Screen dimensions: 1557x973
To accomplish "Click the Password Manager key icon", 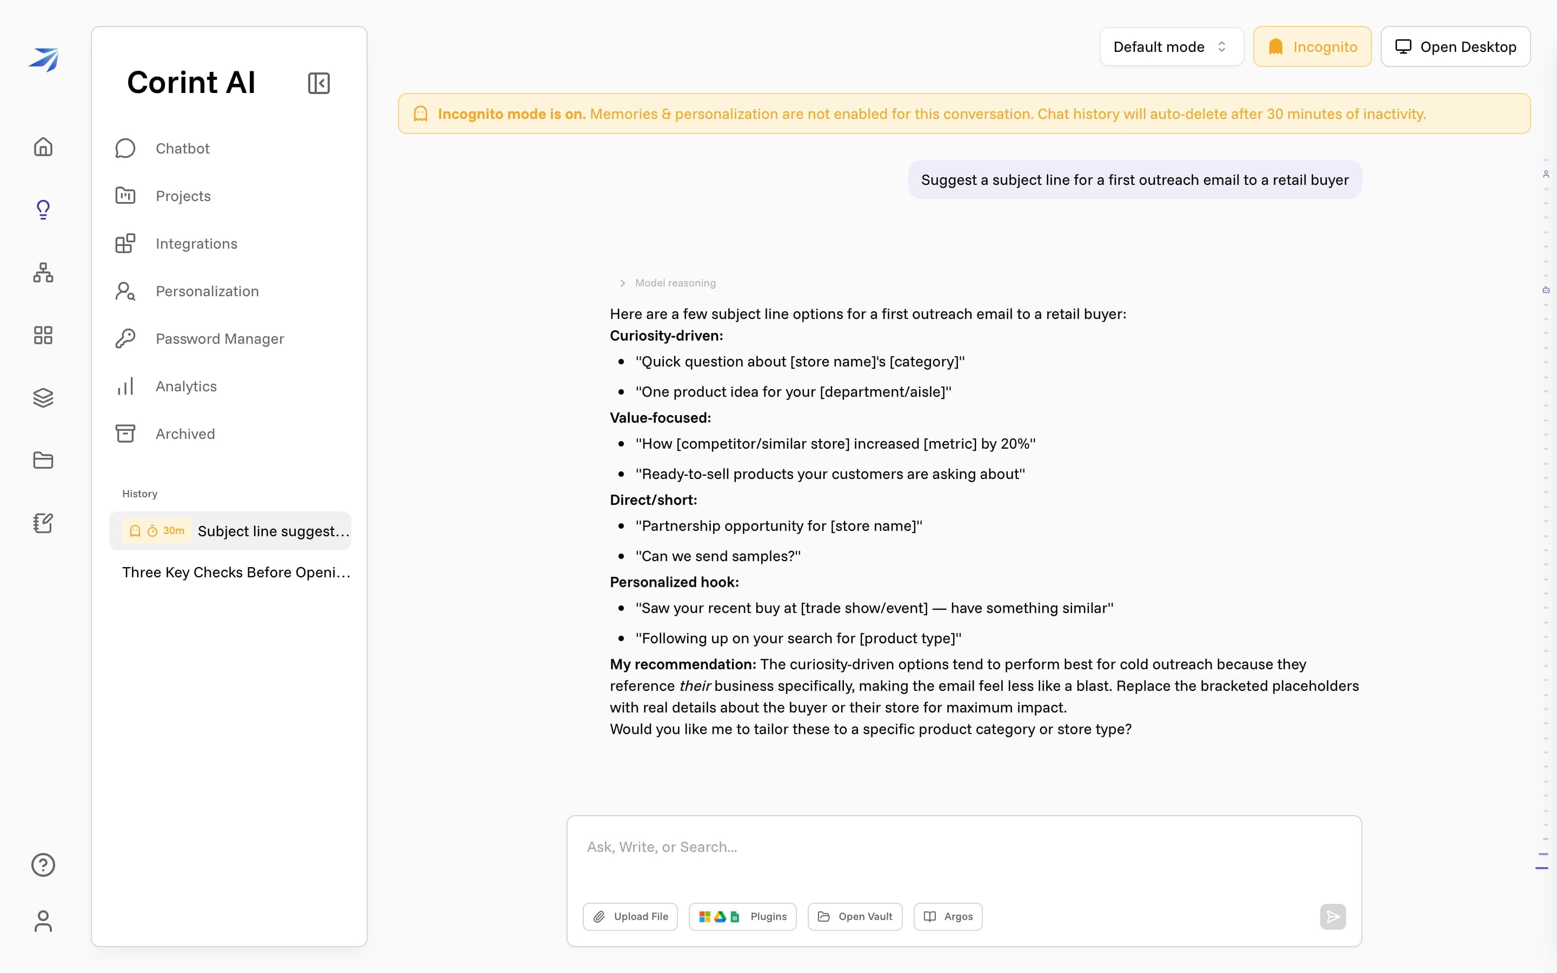I will [125, 338].
